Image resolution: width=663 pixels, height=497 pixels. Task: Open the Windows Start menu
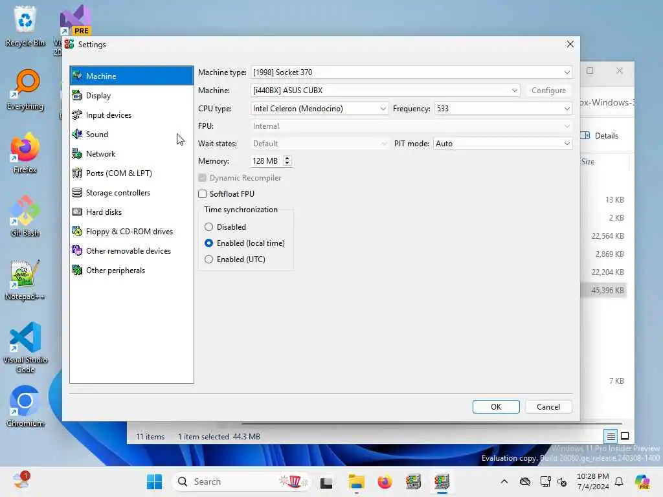(x=154, y=481)
